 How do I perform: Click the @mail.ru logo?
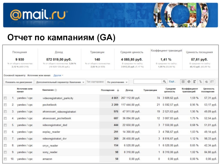(39, 15)
